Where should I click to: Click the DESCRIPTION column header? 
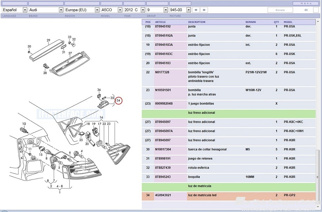click(196, 22)
